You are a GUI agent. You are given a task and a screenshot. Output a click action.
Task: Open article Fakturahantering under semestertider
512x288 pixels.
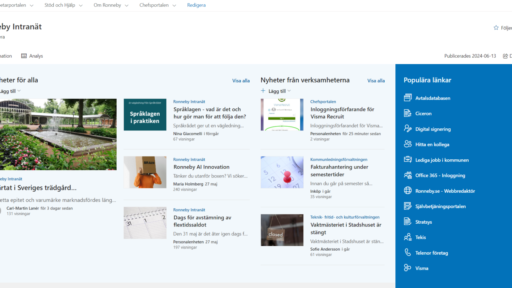[339, 171]
